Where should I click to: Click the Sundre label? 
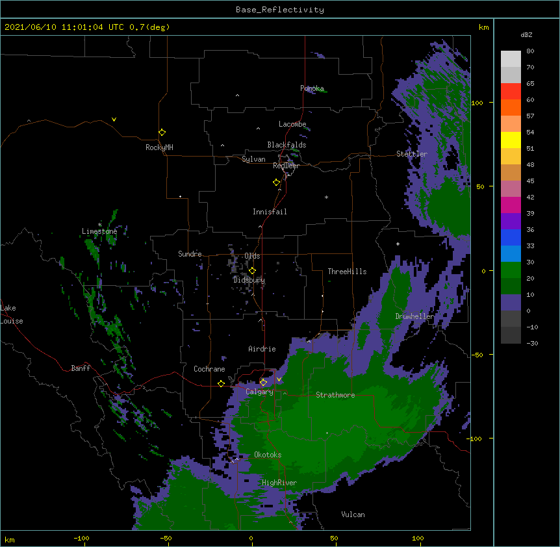[190, 254]
